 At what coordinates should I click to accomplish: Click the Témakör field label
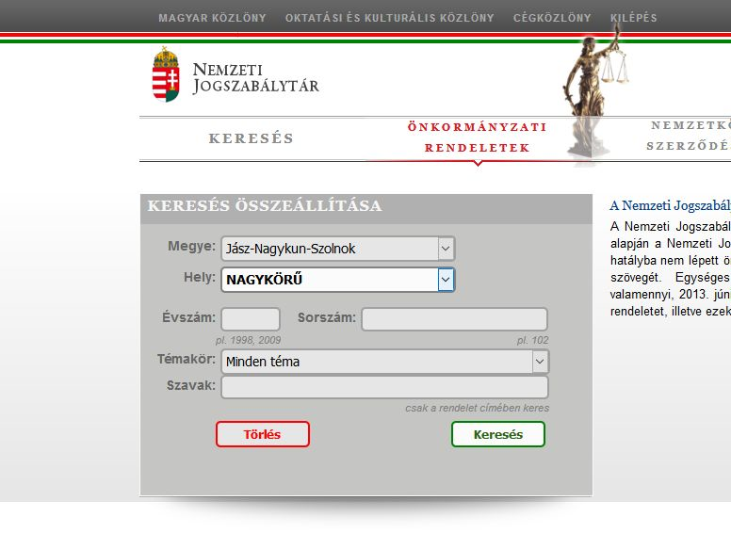[187, 359]
